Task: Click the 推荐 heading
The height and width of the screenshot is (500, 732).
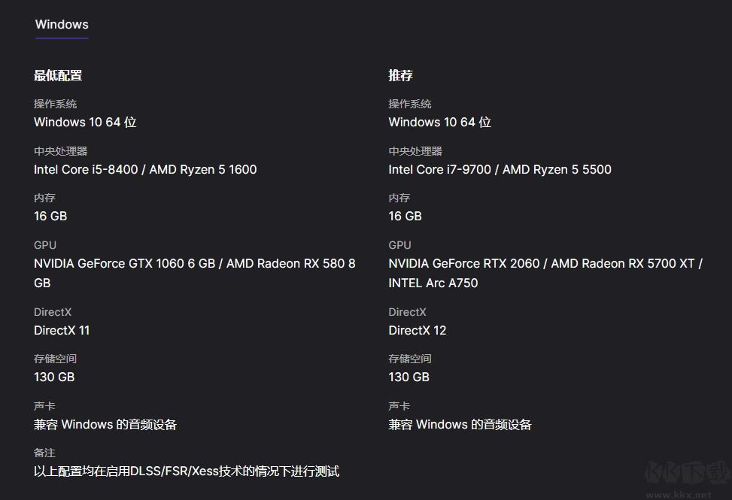Action: pos(400,75)
